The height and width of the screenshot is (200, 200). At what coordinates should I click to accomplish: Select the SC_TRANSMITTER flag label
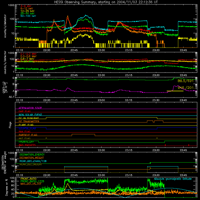[x=29, y=121]
